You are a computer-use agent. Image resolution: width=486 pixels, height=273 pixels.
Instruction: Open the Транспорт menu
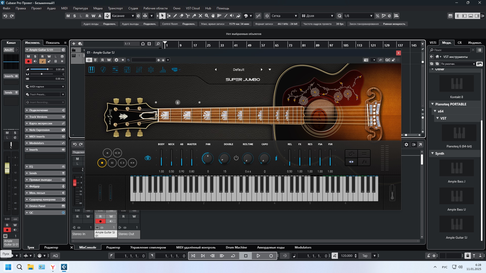tap(115, 8)
